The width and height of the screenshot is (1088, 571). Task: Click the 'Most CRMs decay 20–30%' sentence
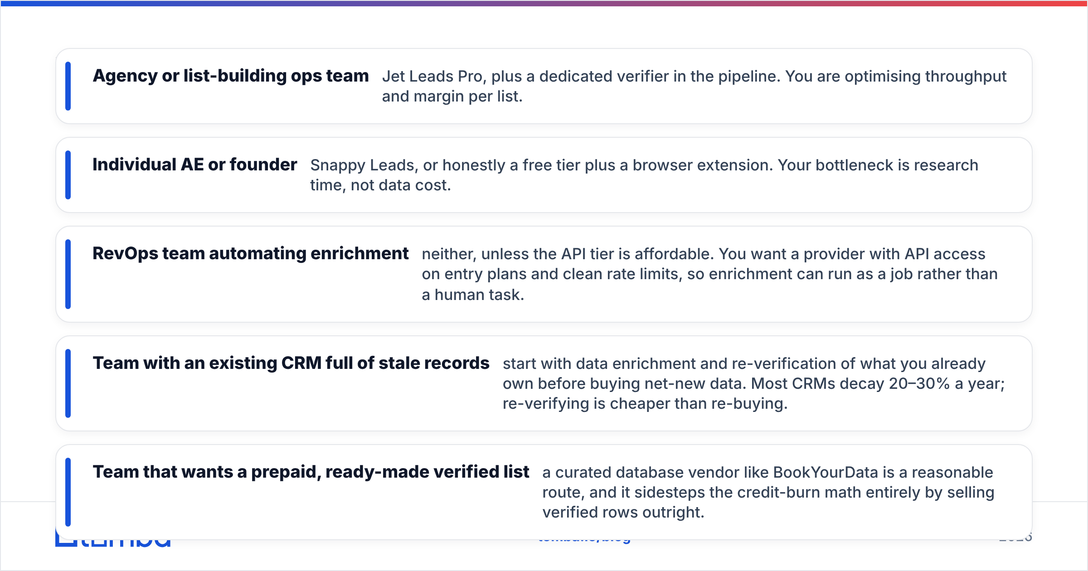tap(878, 383)
